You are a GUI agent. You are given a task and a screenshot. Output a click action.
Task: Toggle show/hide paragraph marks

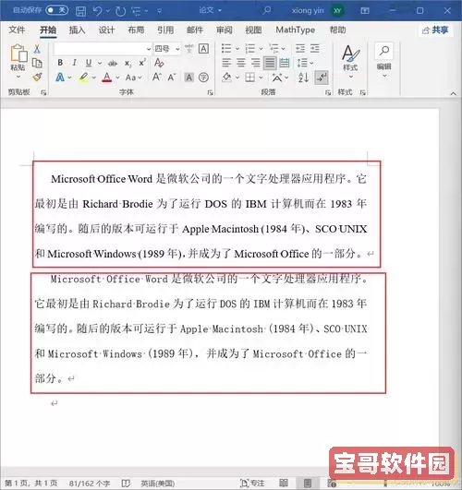pyautogui.click(x=322, y=78)
